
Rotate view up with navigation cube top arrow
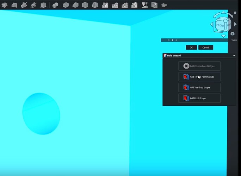click(223, 12)
